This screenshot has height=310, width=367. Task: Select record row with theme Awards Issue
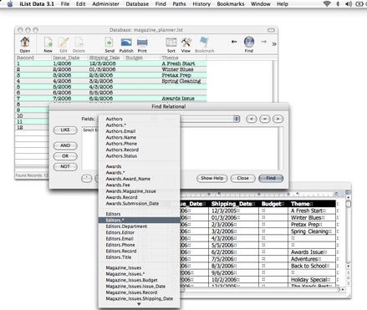click(111, 99)
